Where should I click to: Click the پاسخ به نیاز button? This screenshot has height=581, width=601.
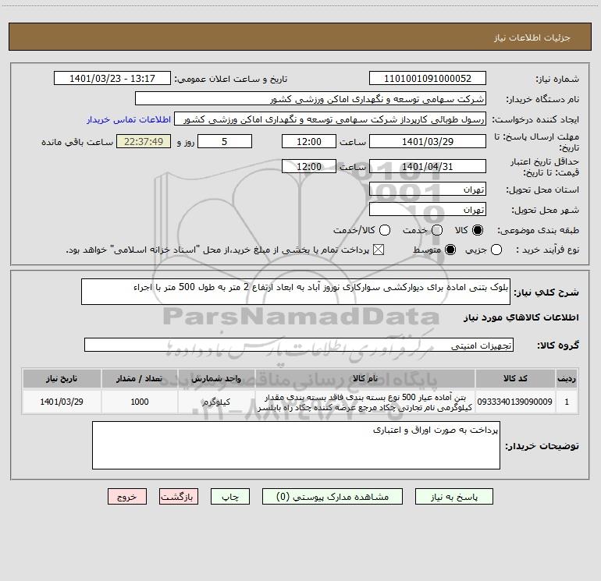tap(453, 497)
